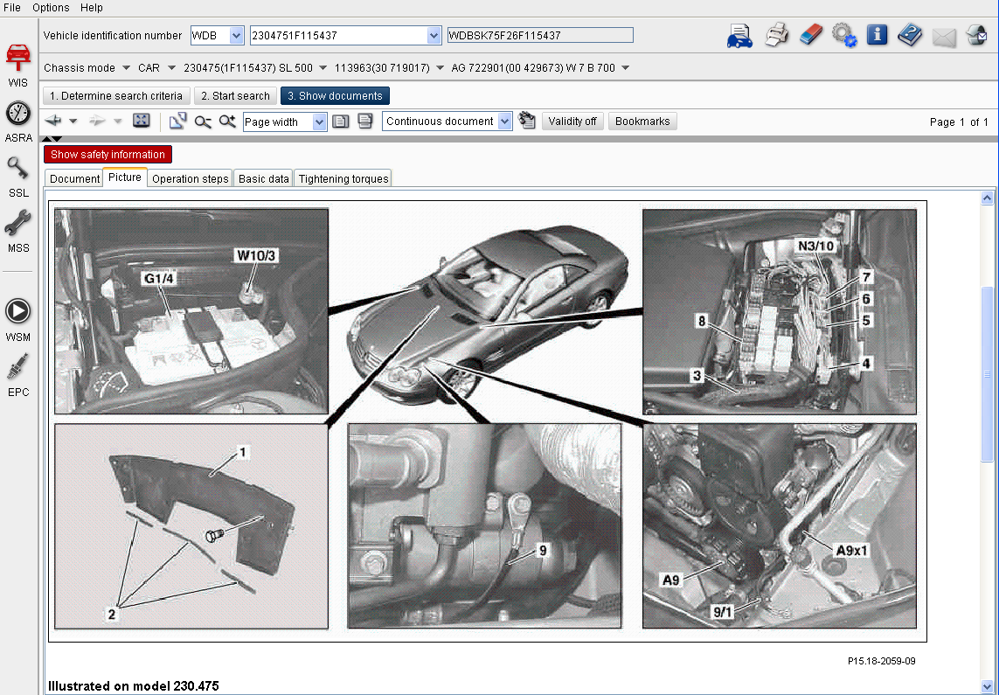Image resolution: width=999 pixels, height=695 pixels.
Task: Switch to the Operation steps tab
Action: (190, 178)
